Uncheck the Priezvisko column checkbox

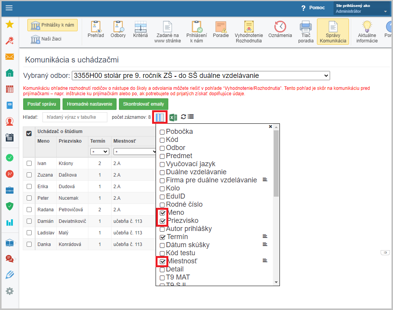click(163, 221)
